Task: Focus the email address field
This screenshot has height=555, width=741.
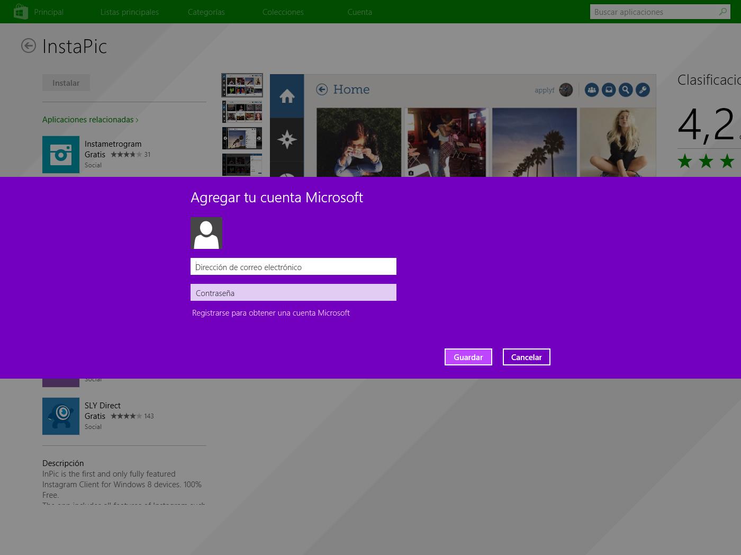Action: [293, 267]
